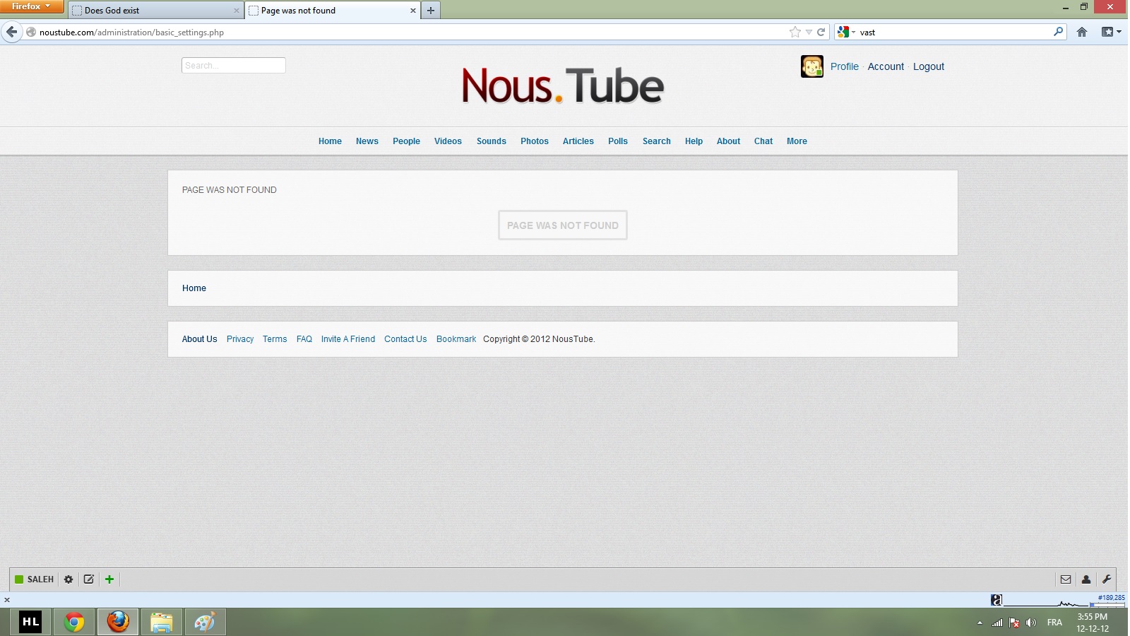Expand the Bookmarks menu button dropdown

click(x=1111, y=32)
